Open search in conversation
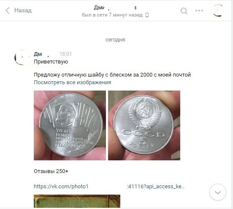Viewport: 233px width, 209px height. pos(184,11)
